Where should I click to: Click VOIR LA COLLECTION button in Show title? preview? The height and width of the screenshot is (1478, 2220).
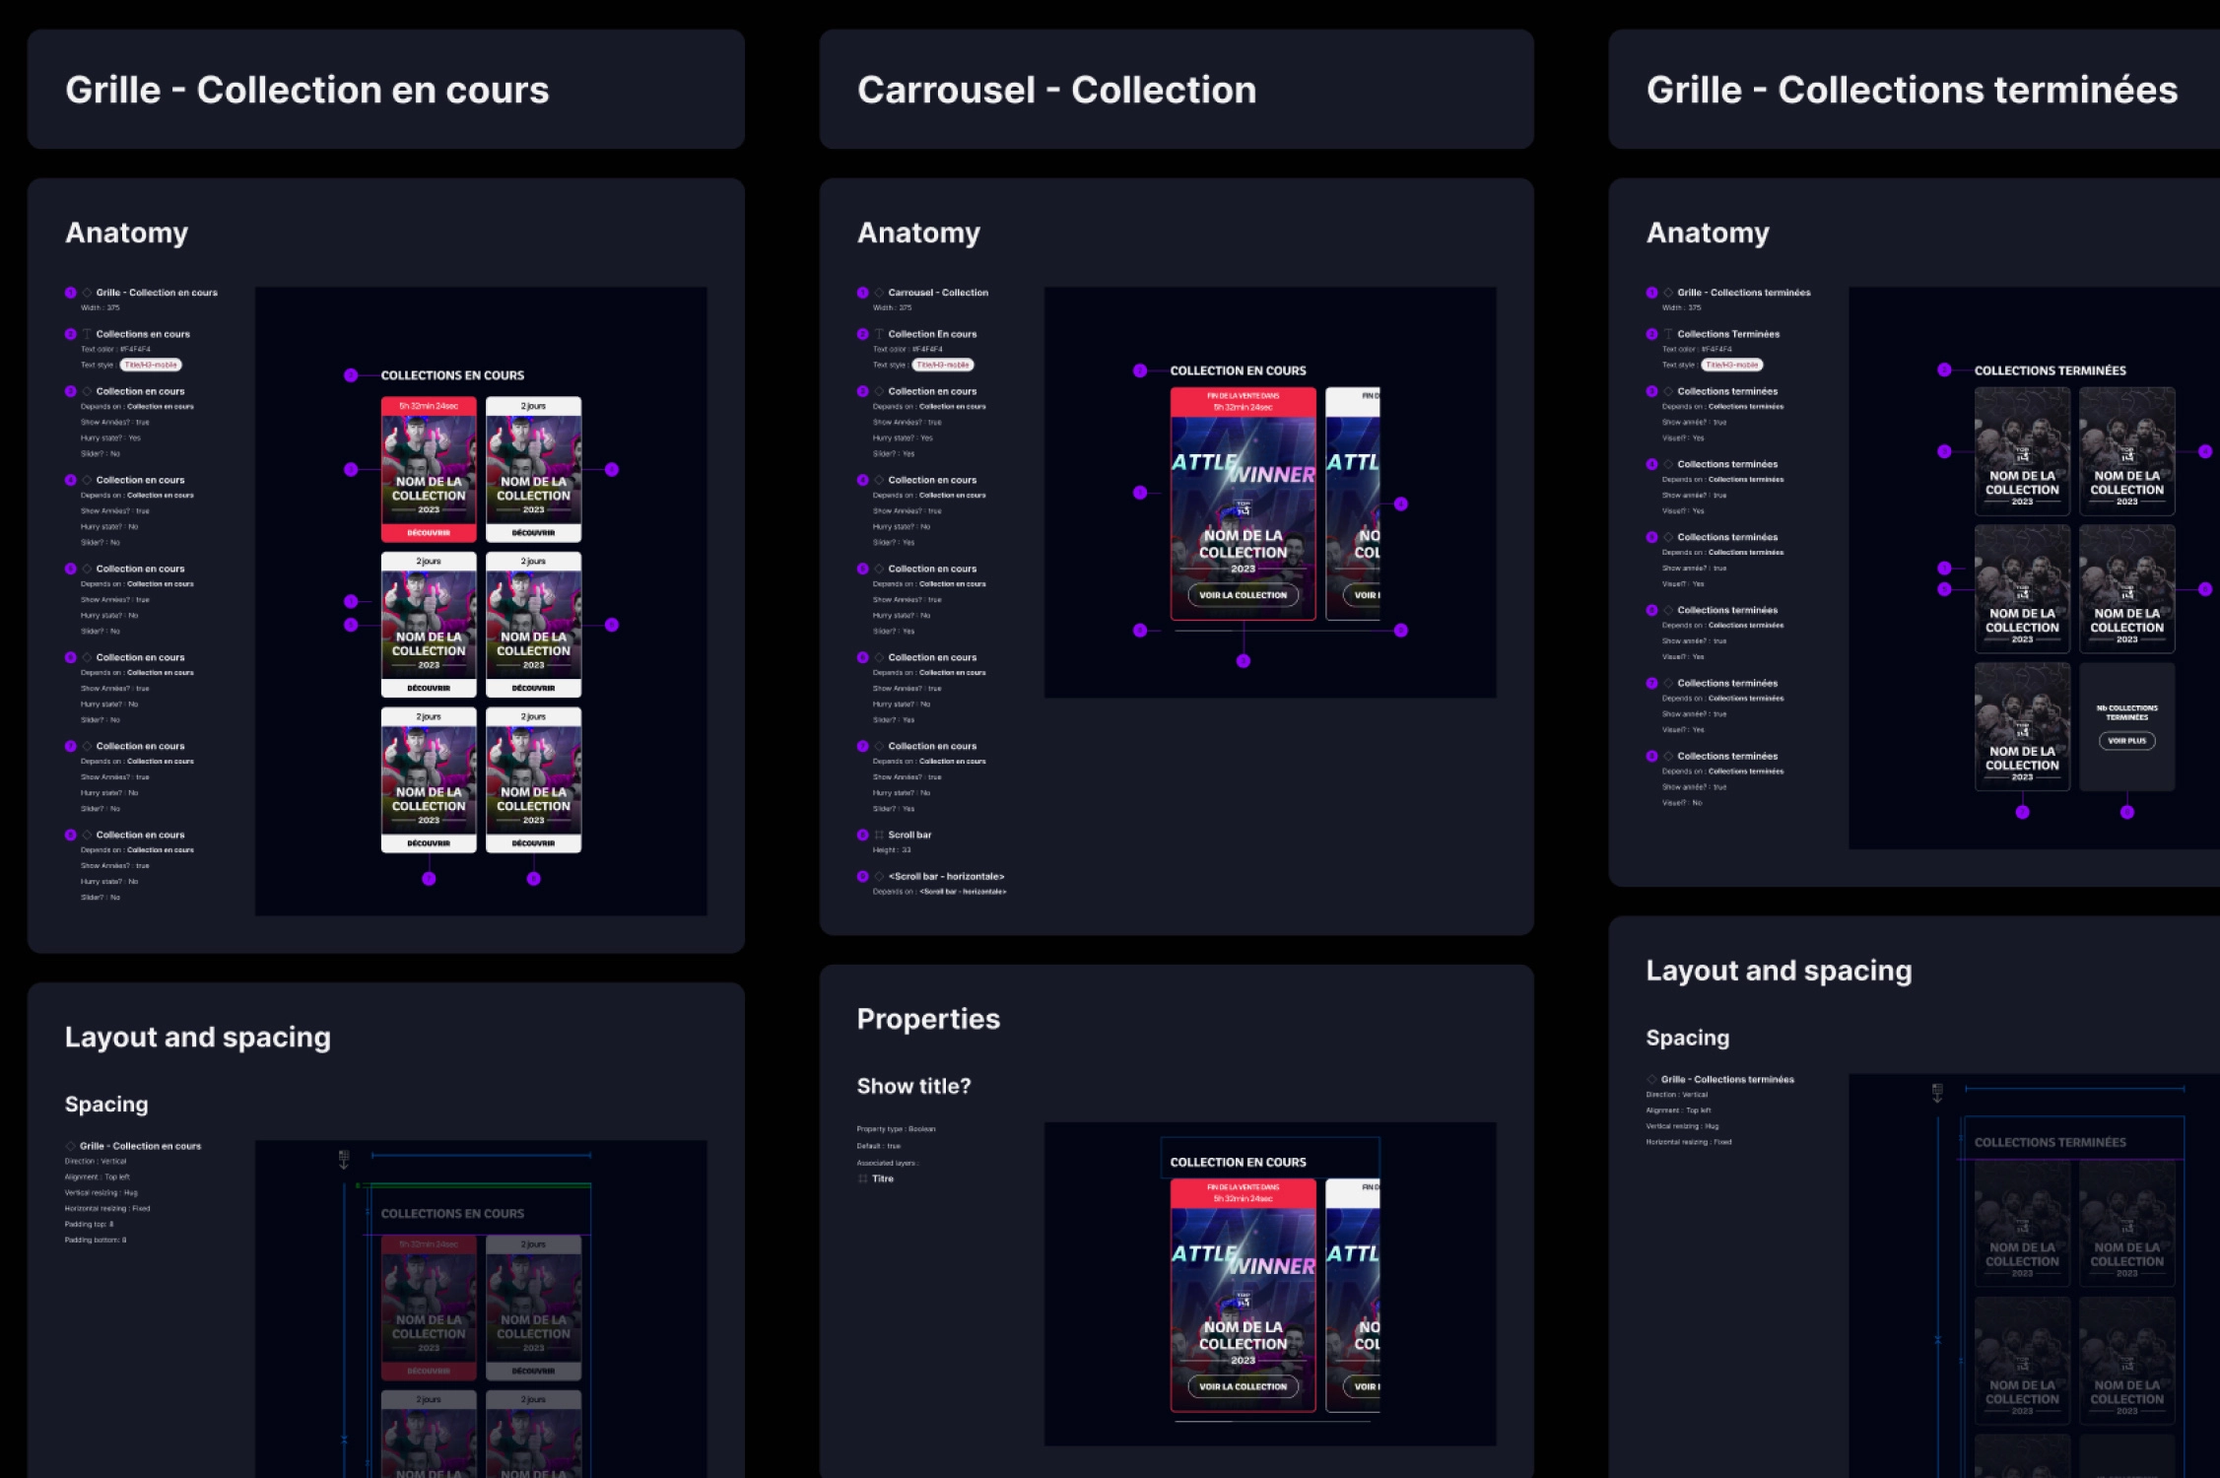point(1244,1386)
